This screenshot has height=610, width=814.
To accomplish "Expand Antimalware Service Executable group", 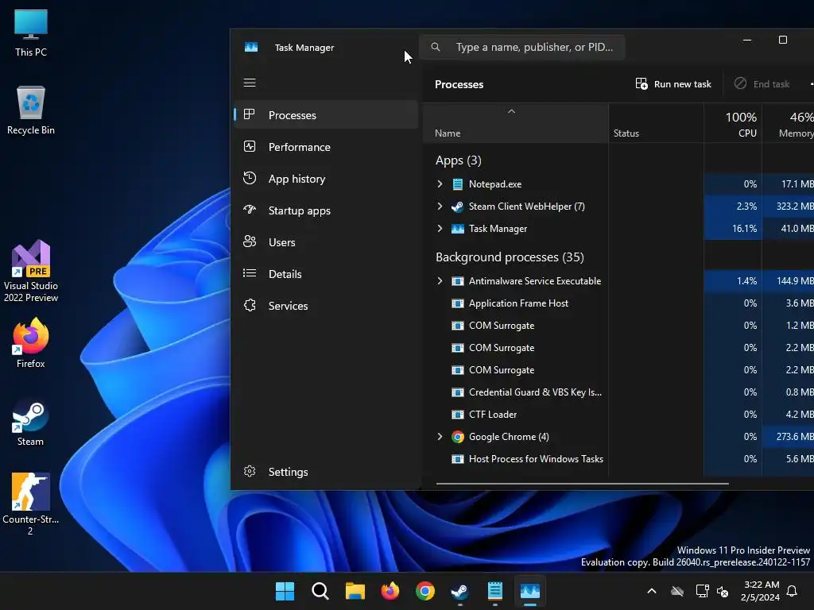I will 440,280.
